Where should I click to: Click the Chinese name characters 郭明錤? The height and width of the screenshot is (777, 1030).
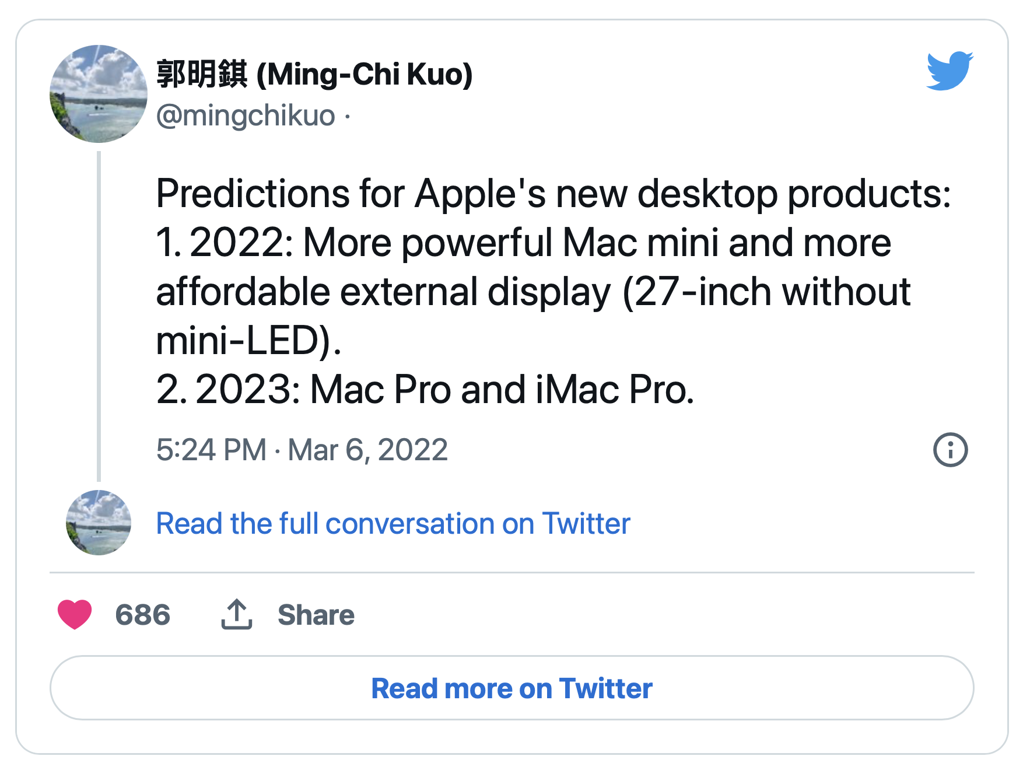pos(202,74)
